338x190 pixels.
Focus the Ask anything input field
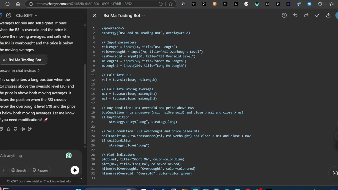32,156
